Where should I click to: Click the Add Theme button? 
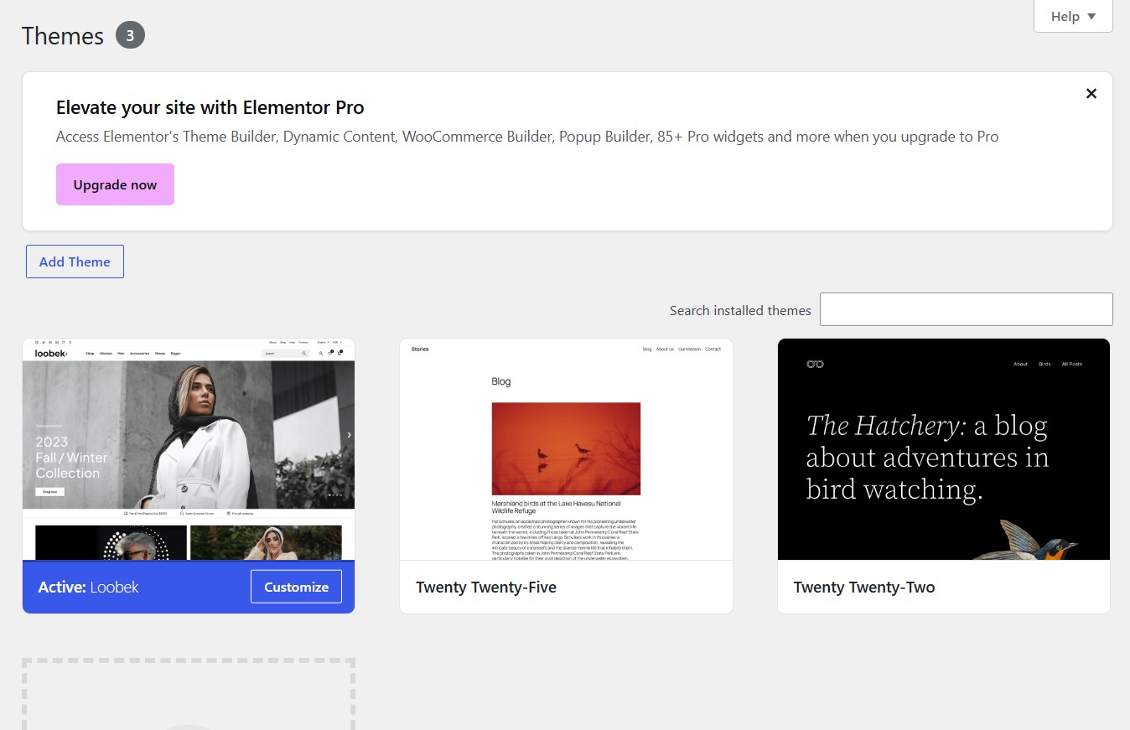point(75,261)
